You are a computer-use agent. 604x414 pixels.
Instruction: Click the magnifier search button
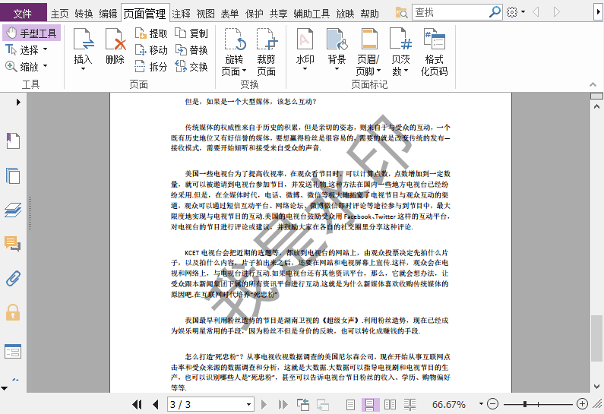pos(495,12)
